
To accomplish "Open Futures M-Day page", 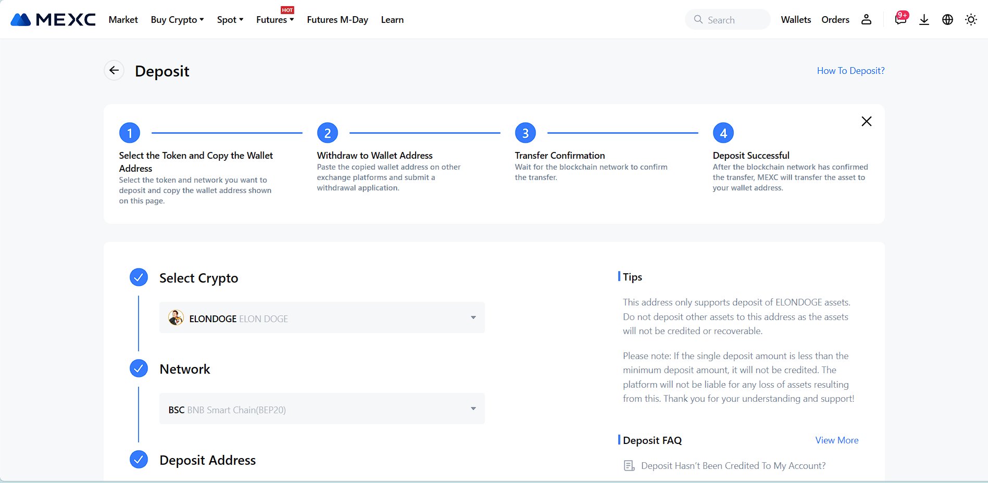I will pos(337,20).
